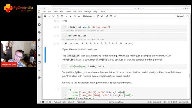Switch kernel via Python 3 label
The height and width of the screenshot is (108, 192).
tap(181, 16)
